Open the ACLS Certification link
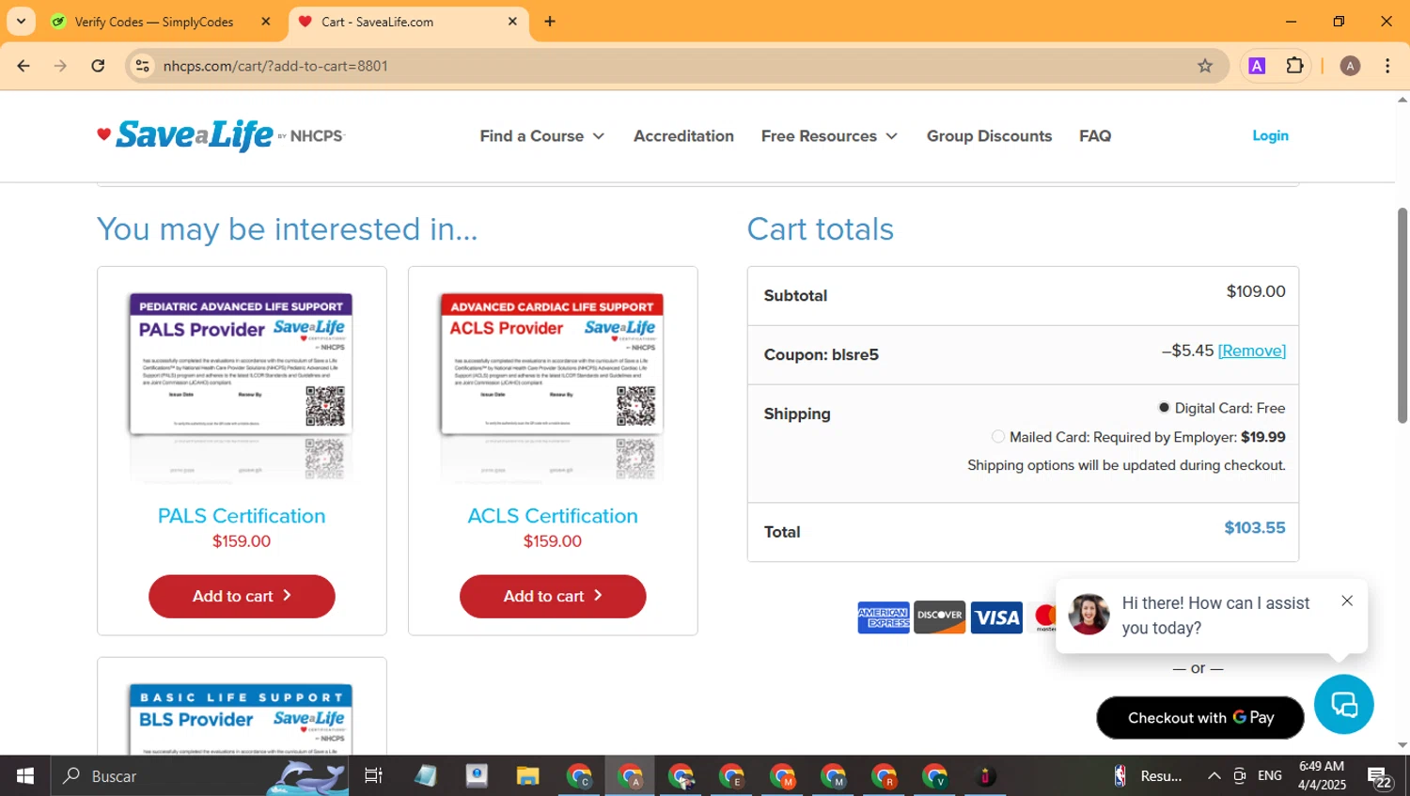The width and height of the screenshot is (1410, 796). 553,516
